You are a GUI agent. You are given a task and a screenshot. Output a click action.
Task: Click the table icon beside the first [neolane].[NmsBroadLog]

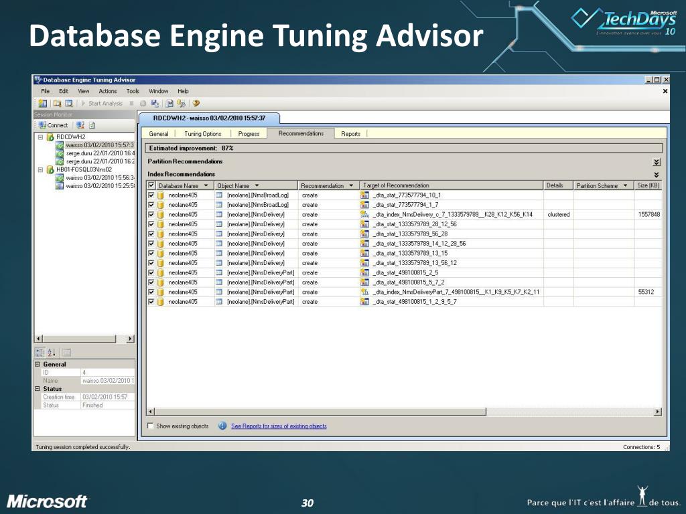pyautogui.click(x=220, y=195)
